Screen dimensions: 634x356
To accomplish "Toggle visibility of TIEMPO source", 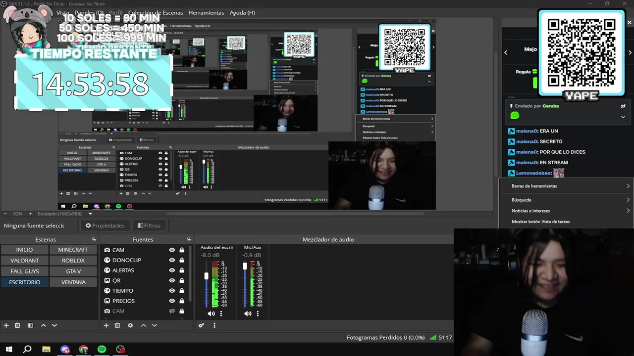I will tap(172, 291).
